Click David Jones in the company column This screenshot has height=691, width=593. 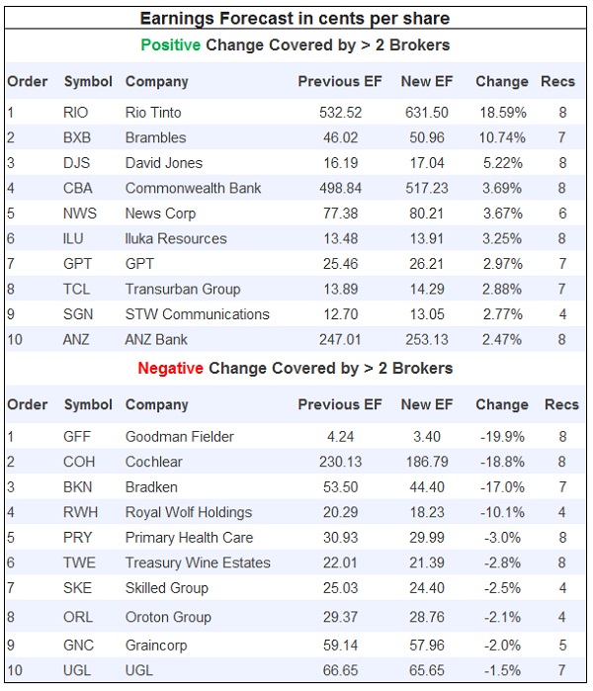coord(164,163)
